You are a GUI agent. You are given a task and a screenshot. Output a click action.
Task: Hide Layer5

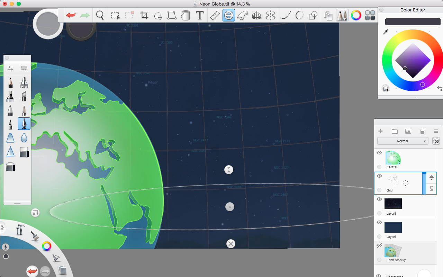coord(379,199)
